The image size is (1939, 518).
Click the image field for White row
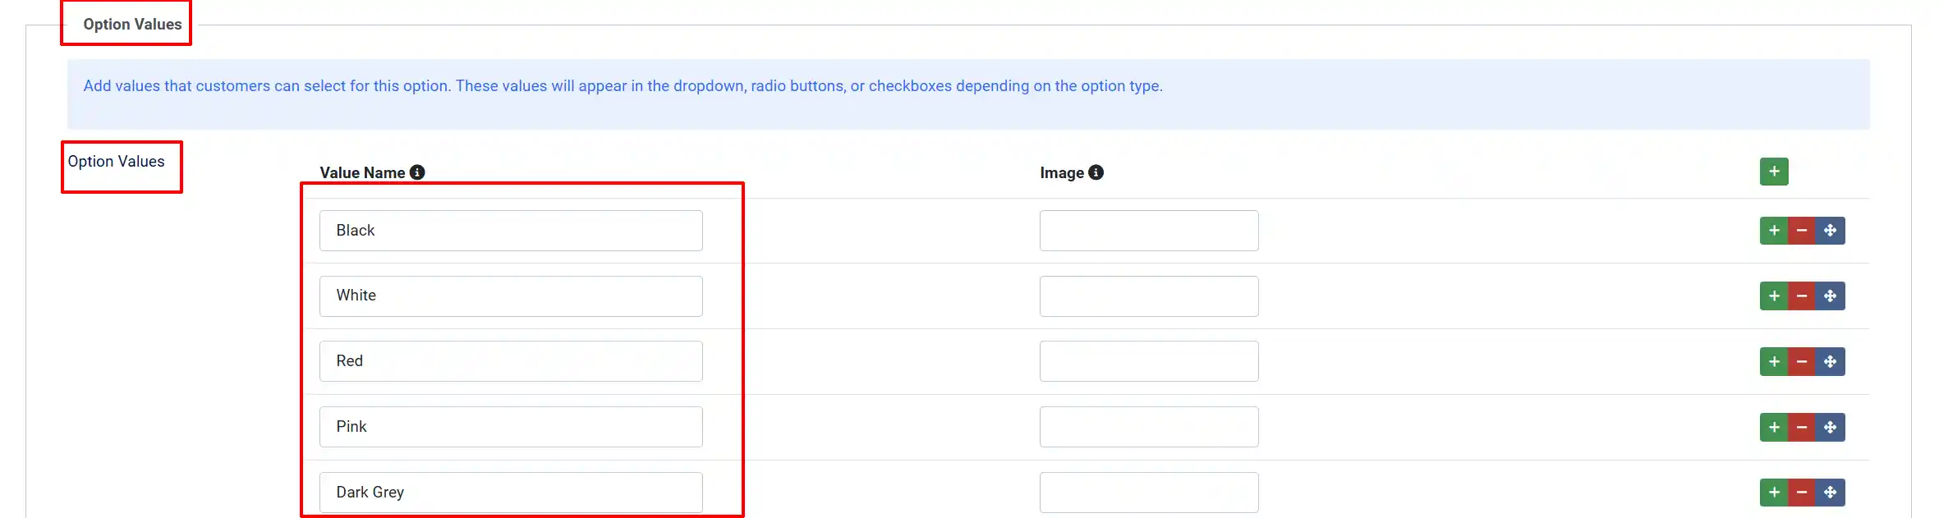1149,296
